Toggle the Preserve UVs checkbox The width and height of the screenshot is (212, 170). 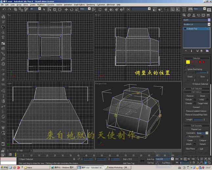(187, 136)
